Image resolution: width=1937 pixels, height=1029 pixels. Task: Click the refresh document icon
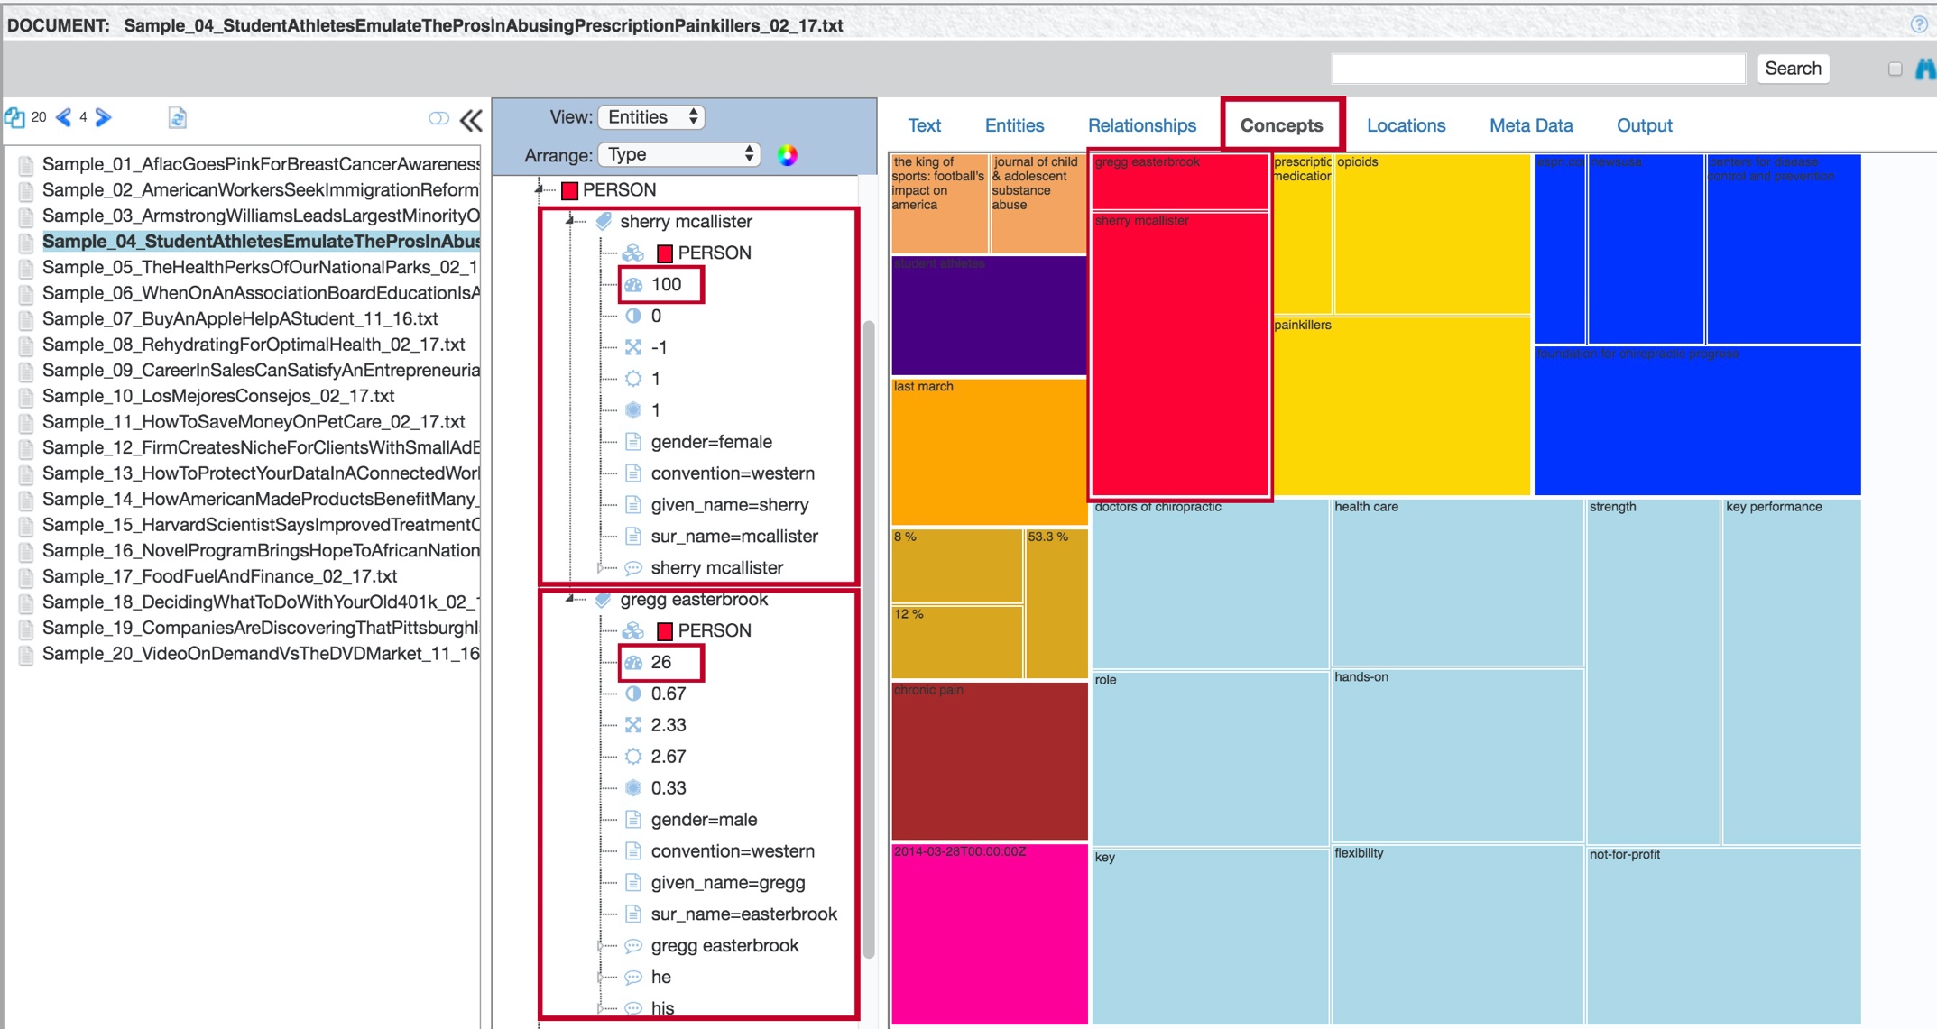[178, 117]
